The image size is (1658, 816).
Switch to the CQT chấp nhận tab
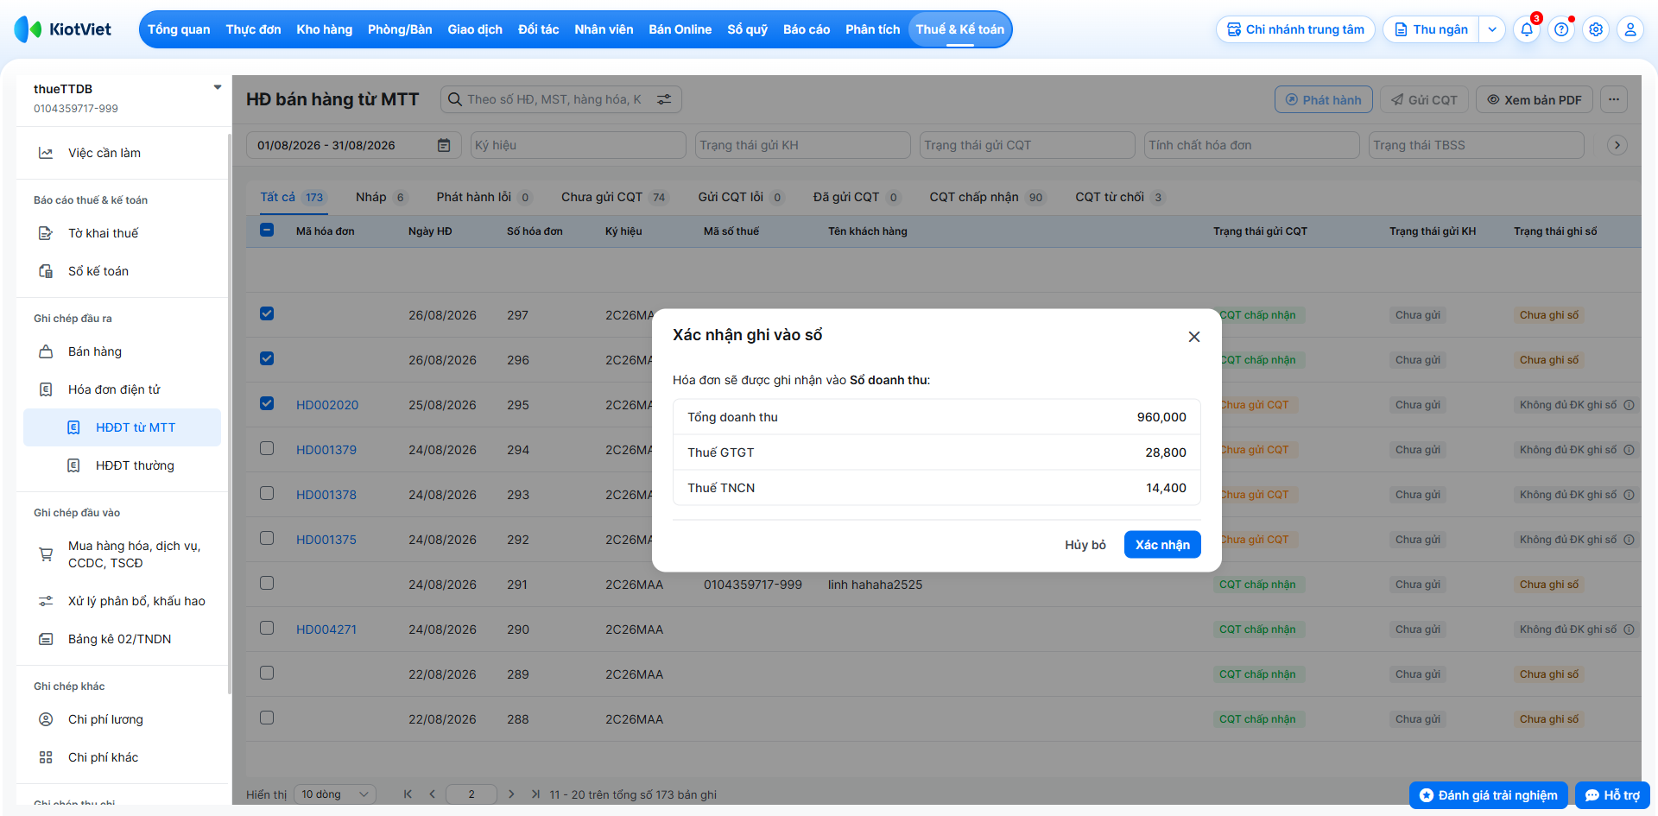point(986,197)
